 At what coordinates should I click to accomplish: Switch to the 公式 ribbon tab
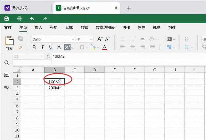[69, 27]
